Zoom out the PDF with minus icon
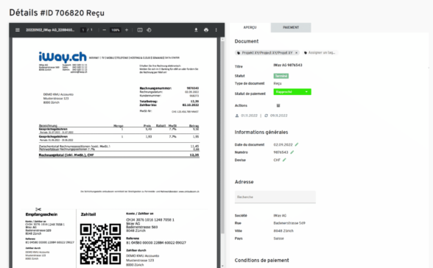 (x=104, y=29)
